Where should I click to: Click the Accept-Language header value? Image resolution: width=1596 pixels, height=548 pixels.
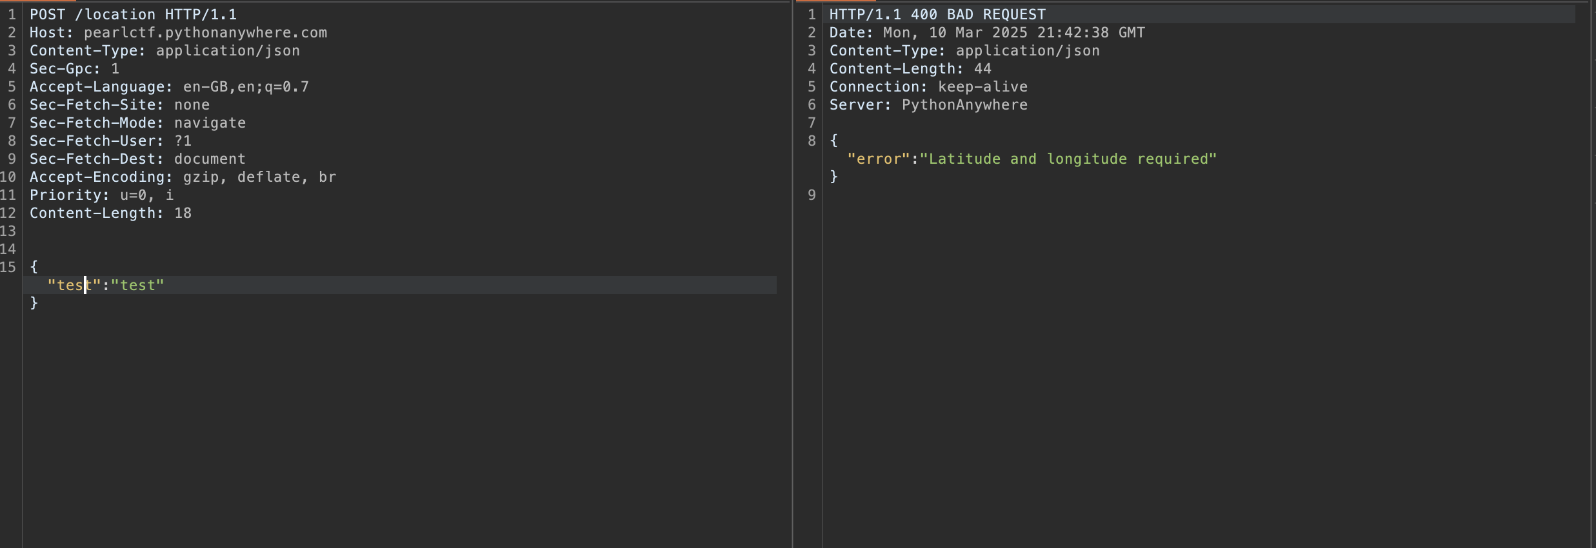246,86
